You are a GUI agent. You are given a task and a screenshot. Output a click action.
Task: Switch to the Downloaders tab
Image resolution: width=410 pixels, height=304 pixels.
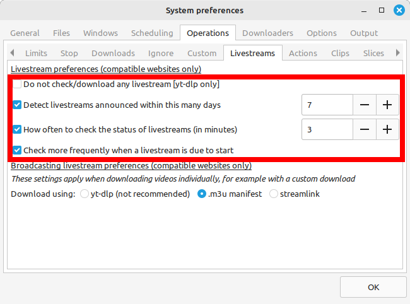(x=267, y=33)
